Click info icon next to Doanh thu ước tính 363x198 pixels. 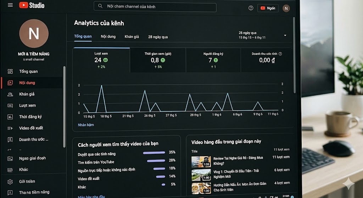[280, 54]
